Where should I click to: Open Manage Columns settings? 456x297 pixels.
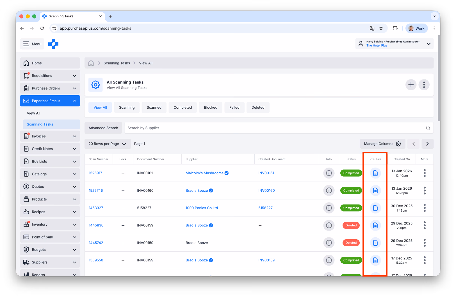383,144
